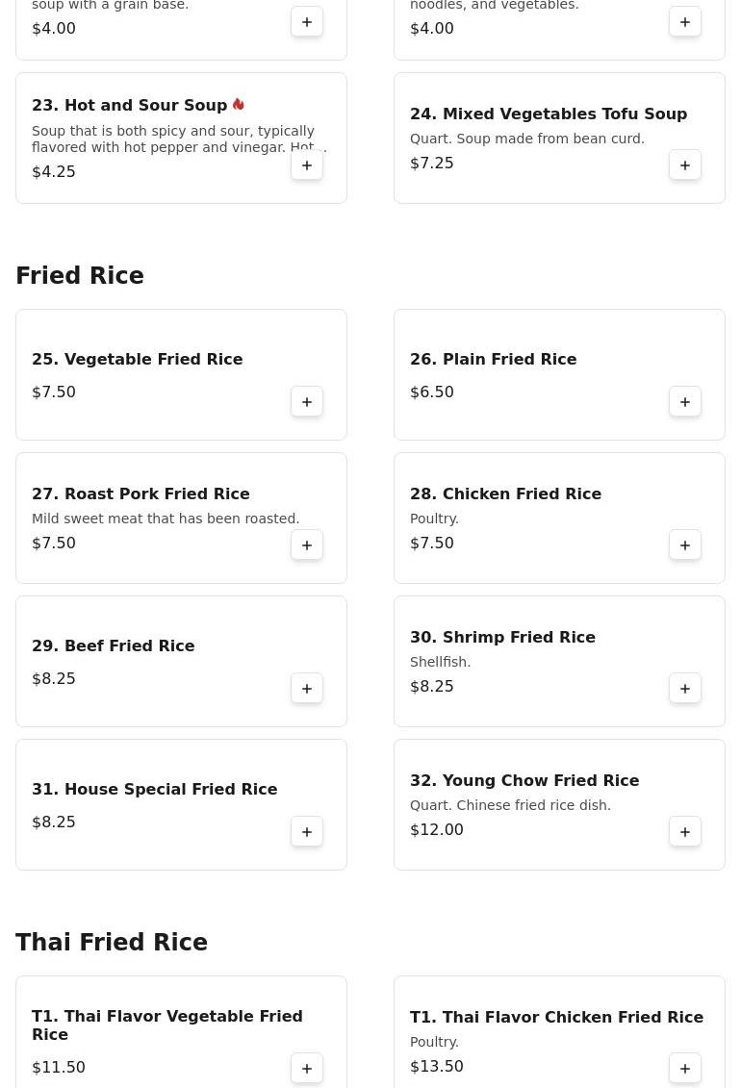The image size is (741, 1088).
Task: Open the Mixed Vegetables Tofu Soup title
Action: pyautogui.click(x=548, y=114)
